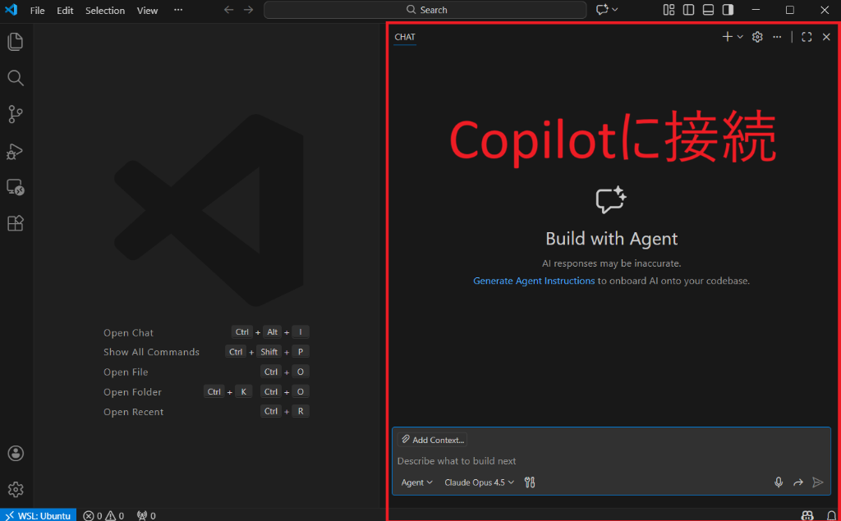Click the Copilot chat icon in title bar

602,10
